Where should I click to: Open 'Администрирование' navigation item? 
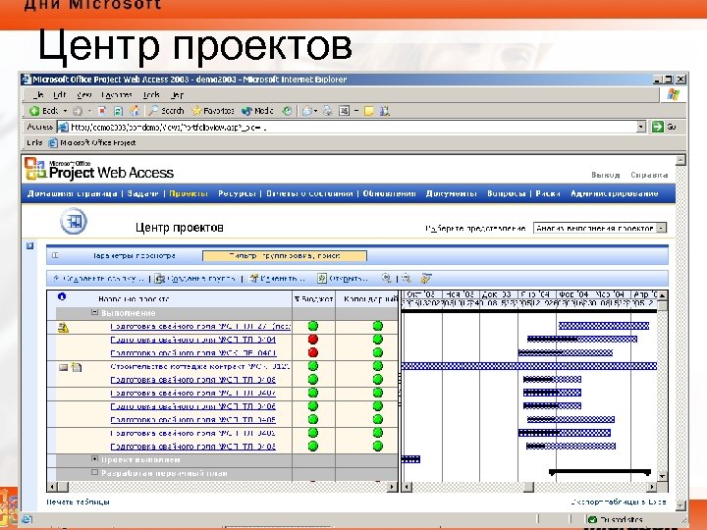tap(614, 193)
